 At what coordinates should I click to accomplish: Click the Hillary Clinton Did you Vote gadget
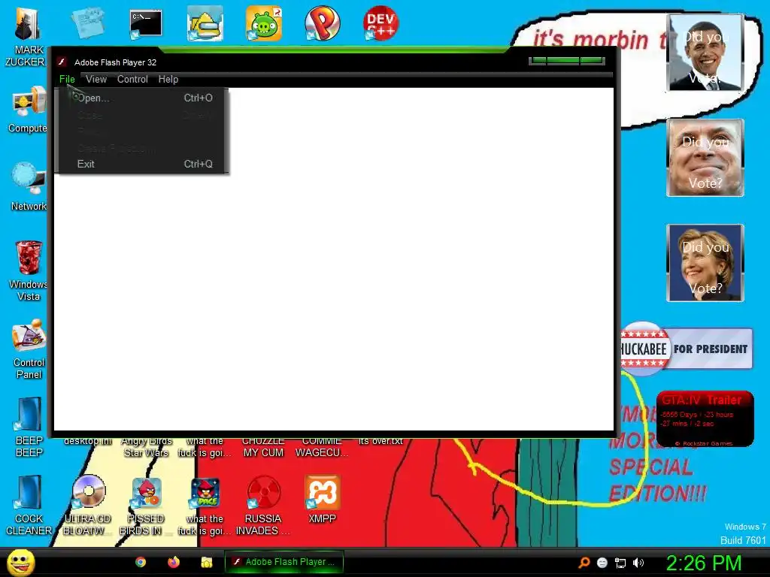point(705,263)
